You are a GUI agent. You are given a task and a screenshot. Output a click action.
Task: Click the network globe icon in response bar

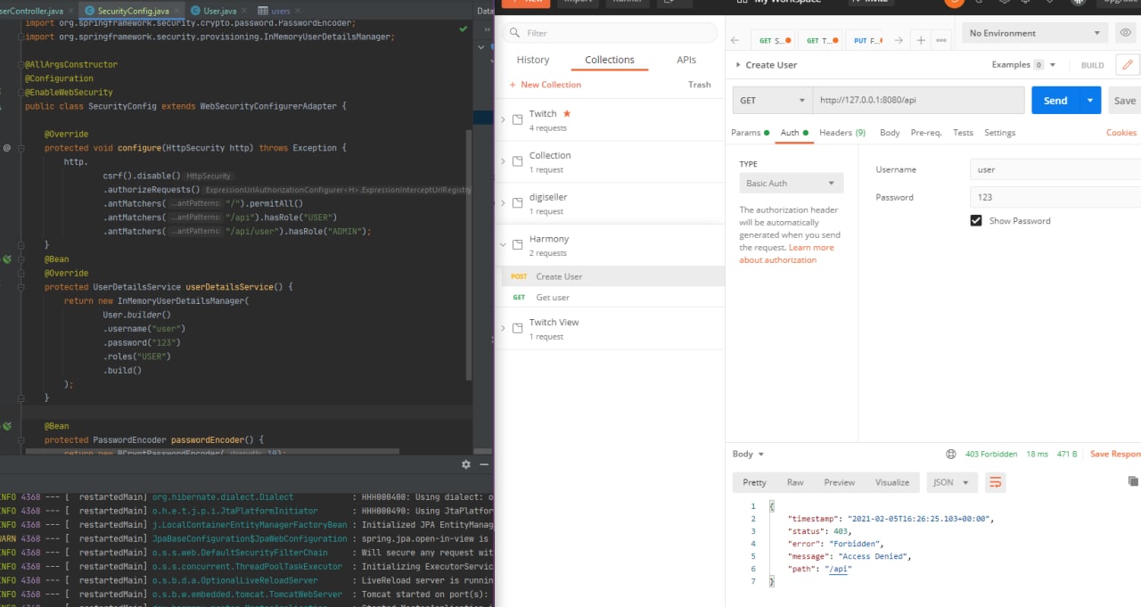point(951,454)
